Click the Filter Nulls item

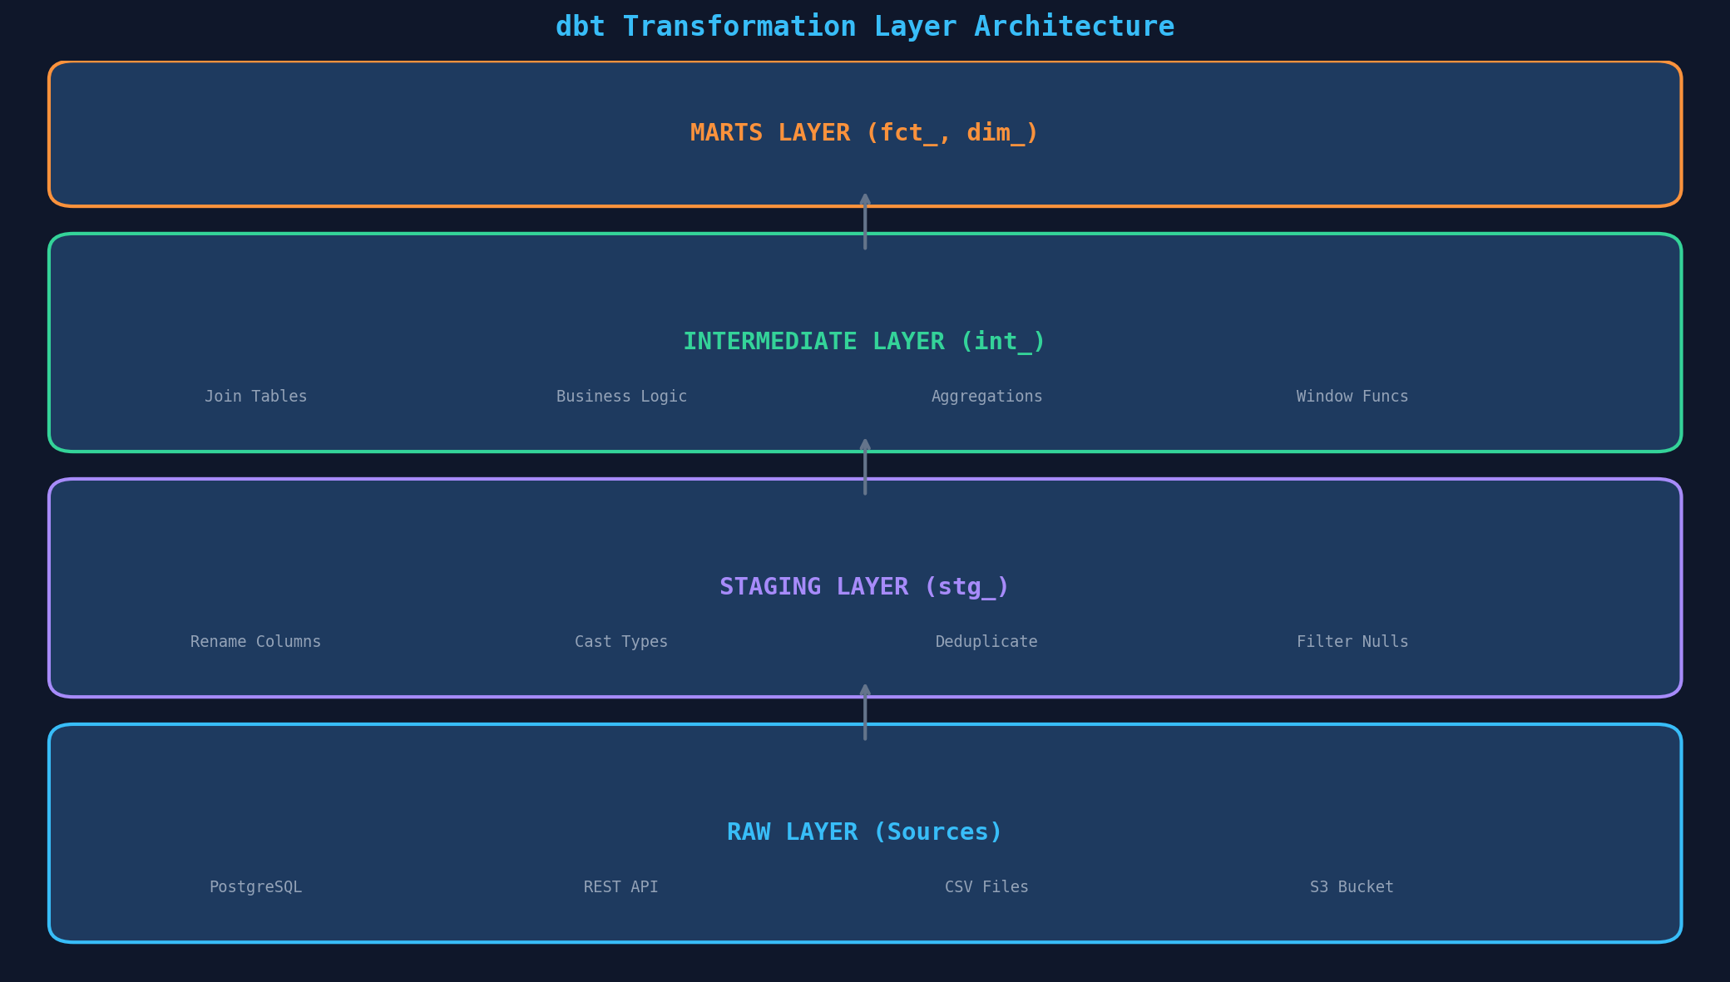click(x=1352, y=641)
